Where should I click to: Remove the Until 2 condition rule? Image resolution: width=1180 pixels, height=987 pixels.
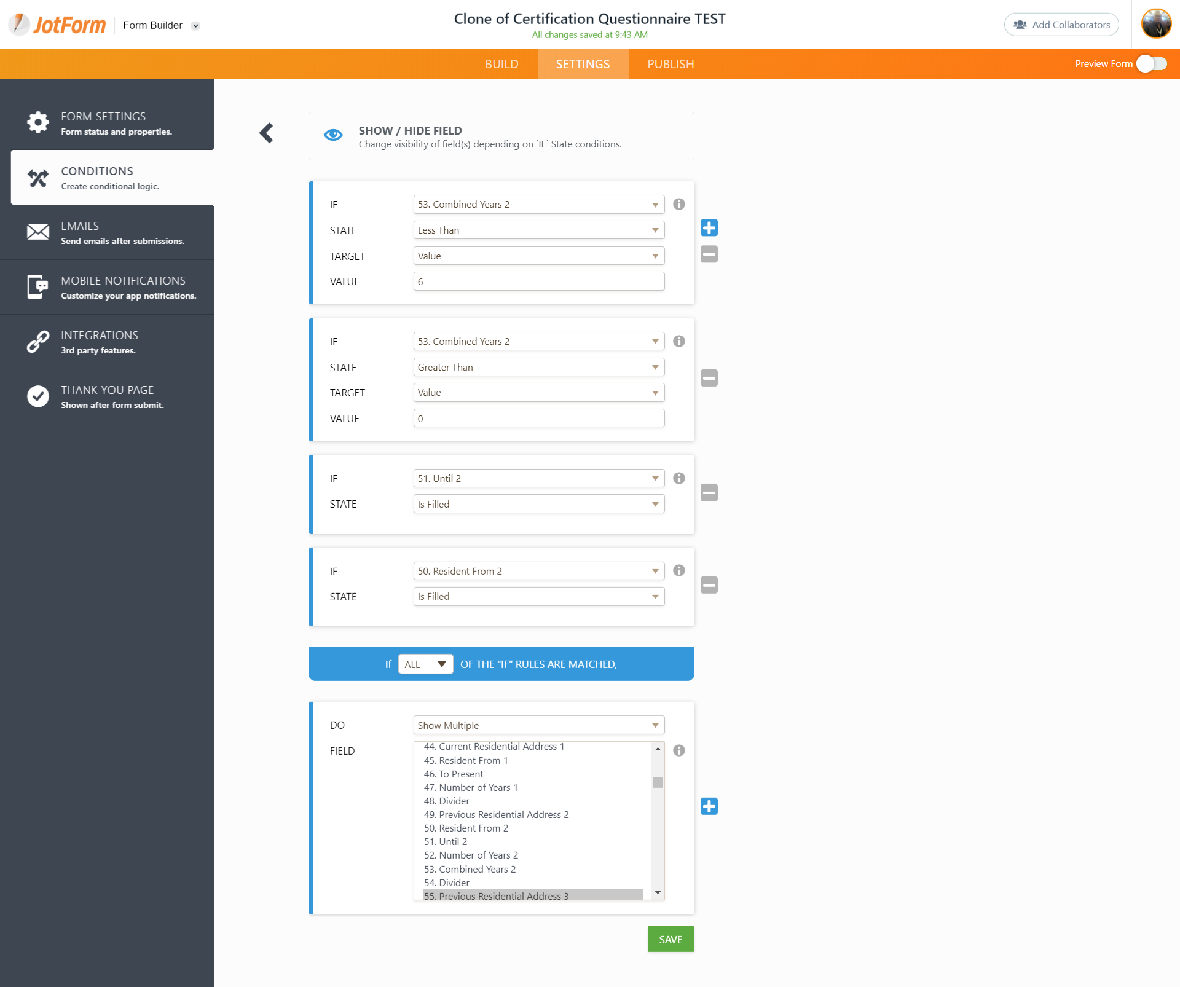709,492
